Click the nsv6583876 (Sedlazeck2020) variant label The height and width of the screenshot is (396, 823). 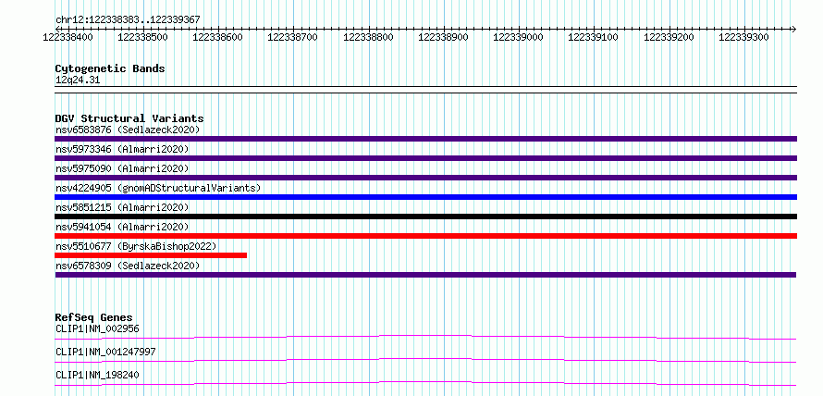[128, 130]
